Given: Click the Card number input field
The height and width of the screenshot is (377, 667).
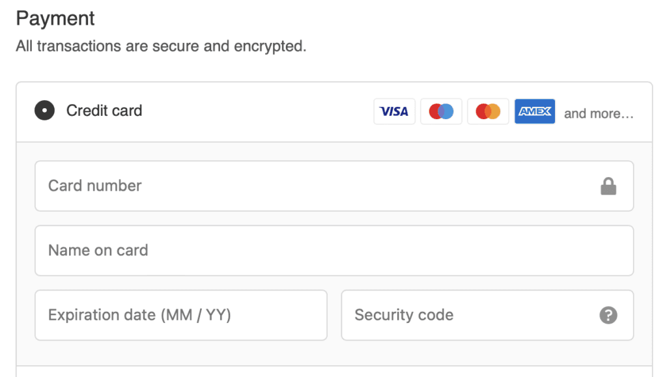Looking at the screenshot, I should pyautogui.click(x=261, y=186).
